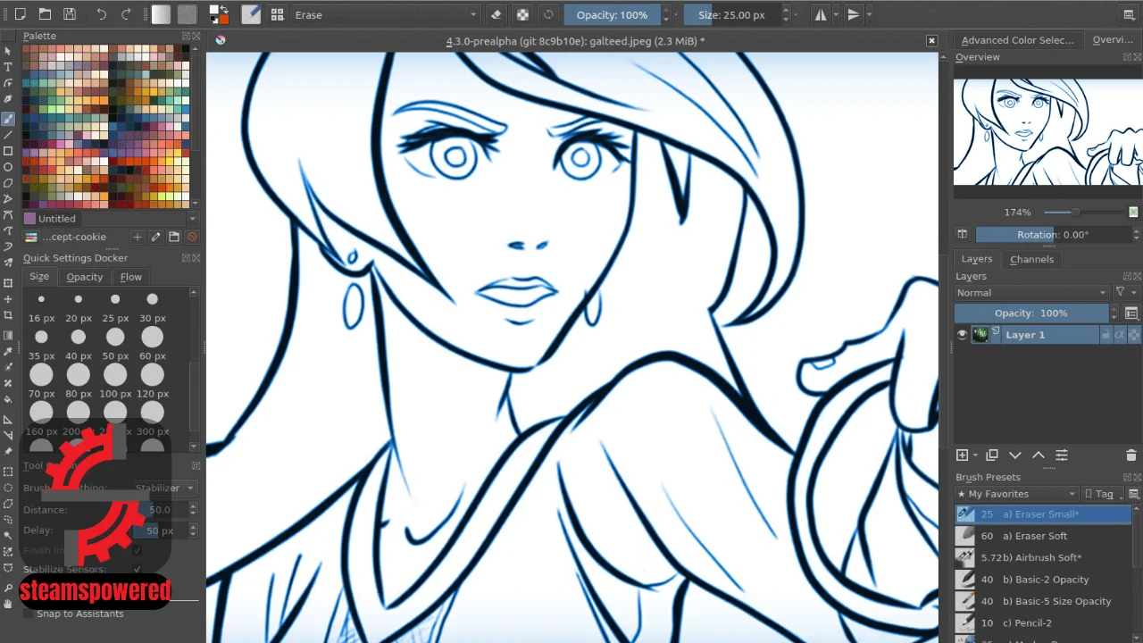Undo the last action
The image size is (1143, 643).
[x=101, y=14]
